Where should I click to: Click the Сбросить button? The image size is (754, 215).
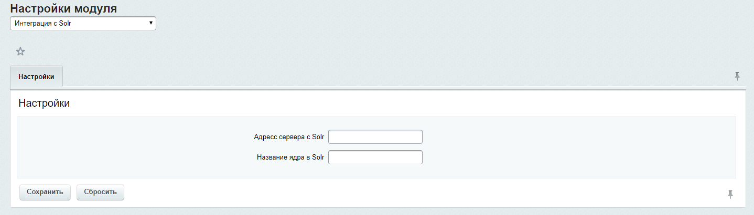pos(100,192)
